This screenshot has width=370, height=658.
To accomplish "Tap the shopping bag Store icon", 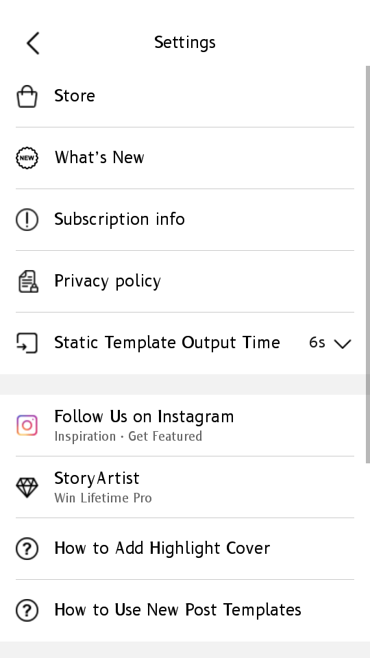I will tap(27, 96).
